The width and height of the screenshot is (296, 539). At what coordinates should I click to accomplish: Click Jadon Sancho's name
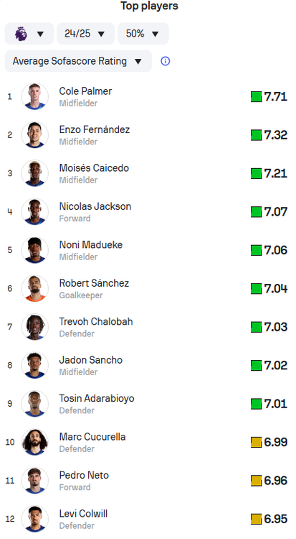90,360
